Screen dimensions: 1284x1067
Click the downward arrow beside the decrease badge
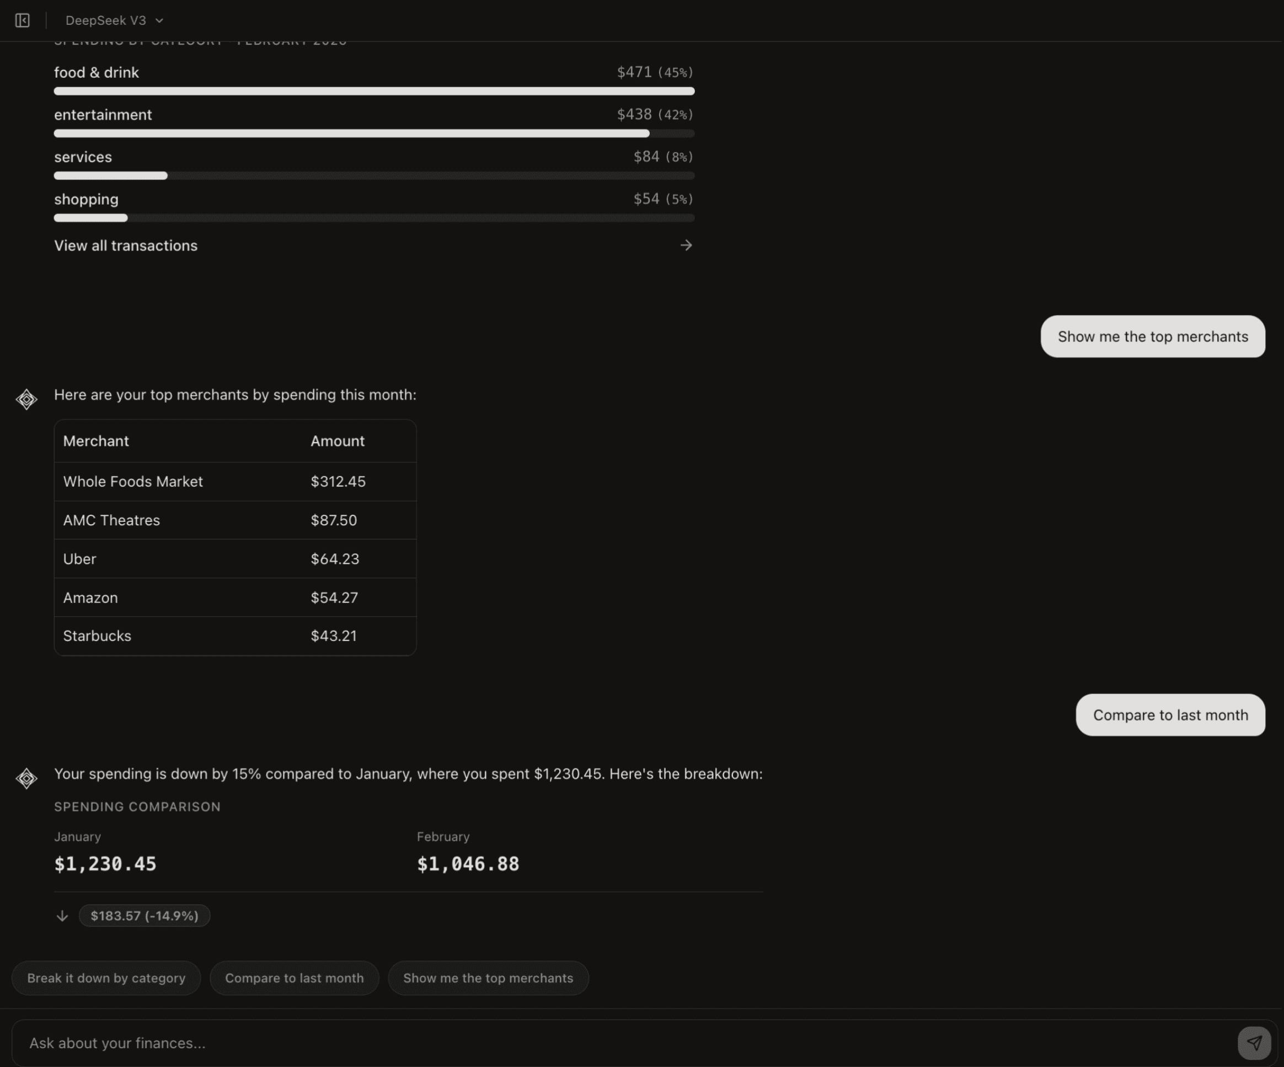[62, 915]
